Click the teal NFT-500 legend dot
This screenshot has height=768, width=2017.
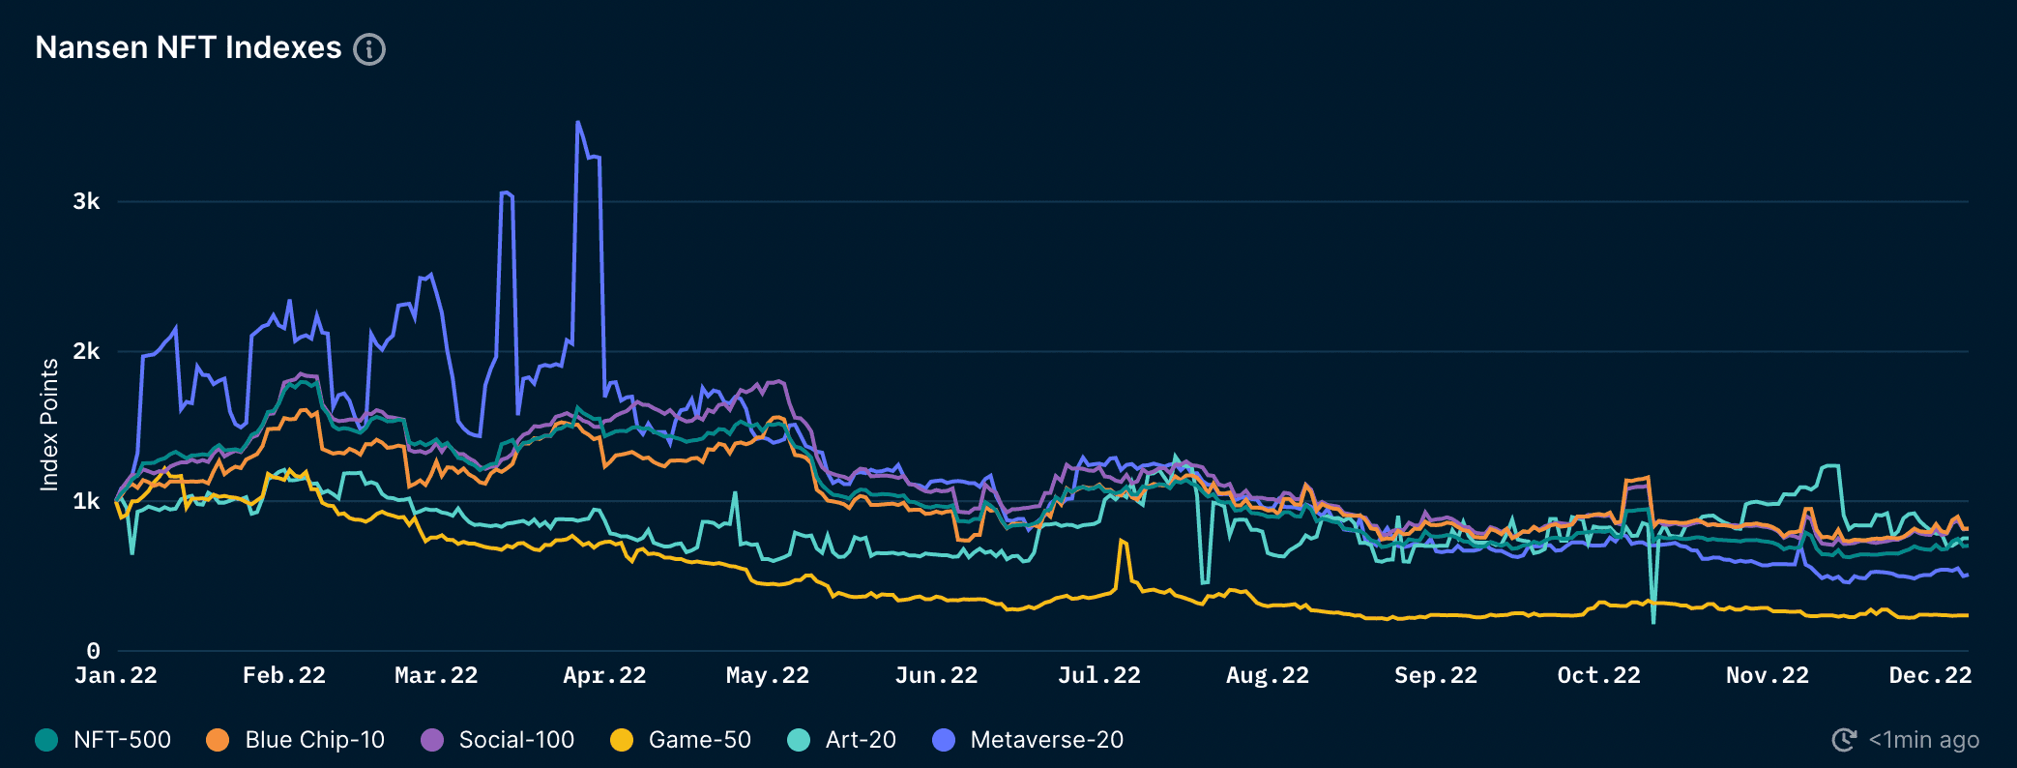[x=46, y=740]
